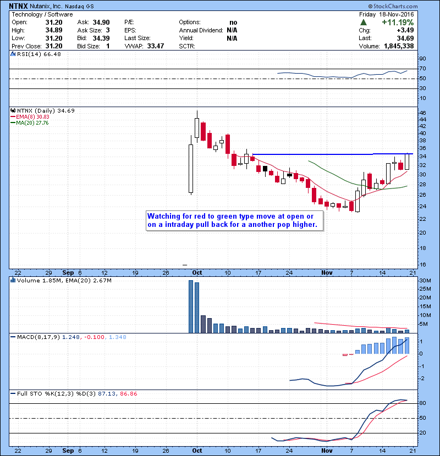Click the Bid value 34.39

coord(101,38)
